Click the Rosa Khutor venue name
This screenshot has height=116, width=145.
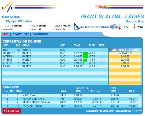(11, 17)
